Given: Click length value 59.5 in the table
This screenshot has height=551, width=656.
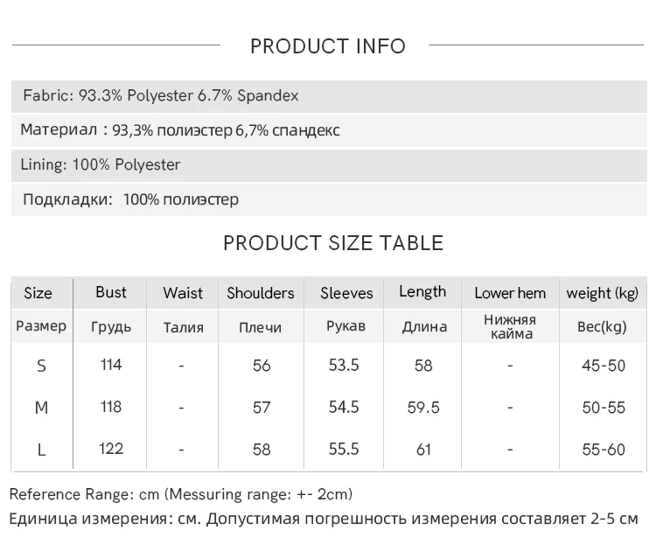Looking at the screenshot, I should pos(423,408).
